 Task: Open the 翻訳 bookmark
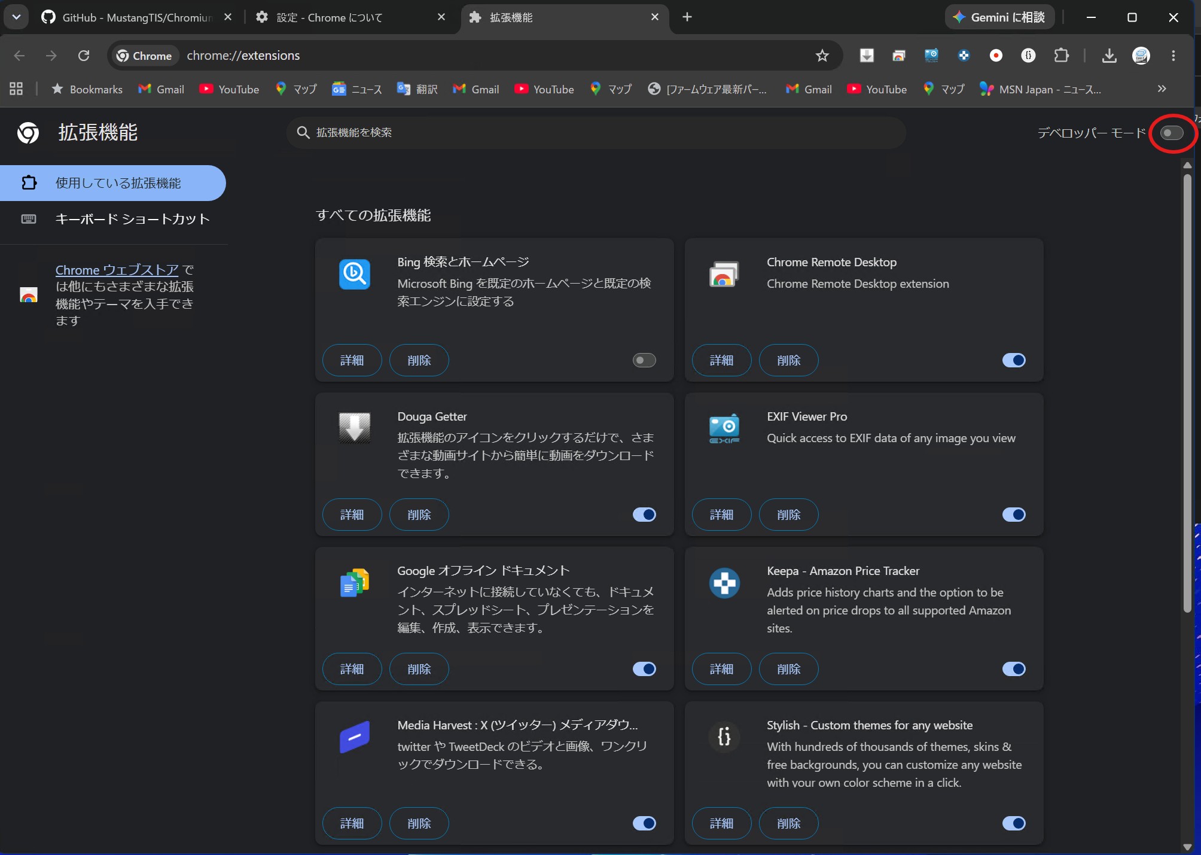coord(417,89)
